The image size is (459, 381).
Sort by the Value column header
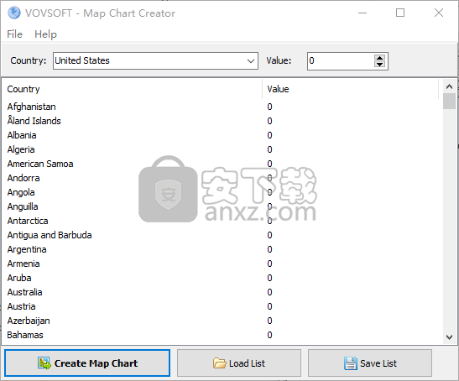(x=351, y=89)
